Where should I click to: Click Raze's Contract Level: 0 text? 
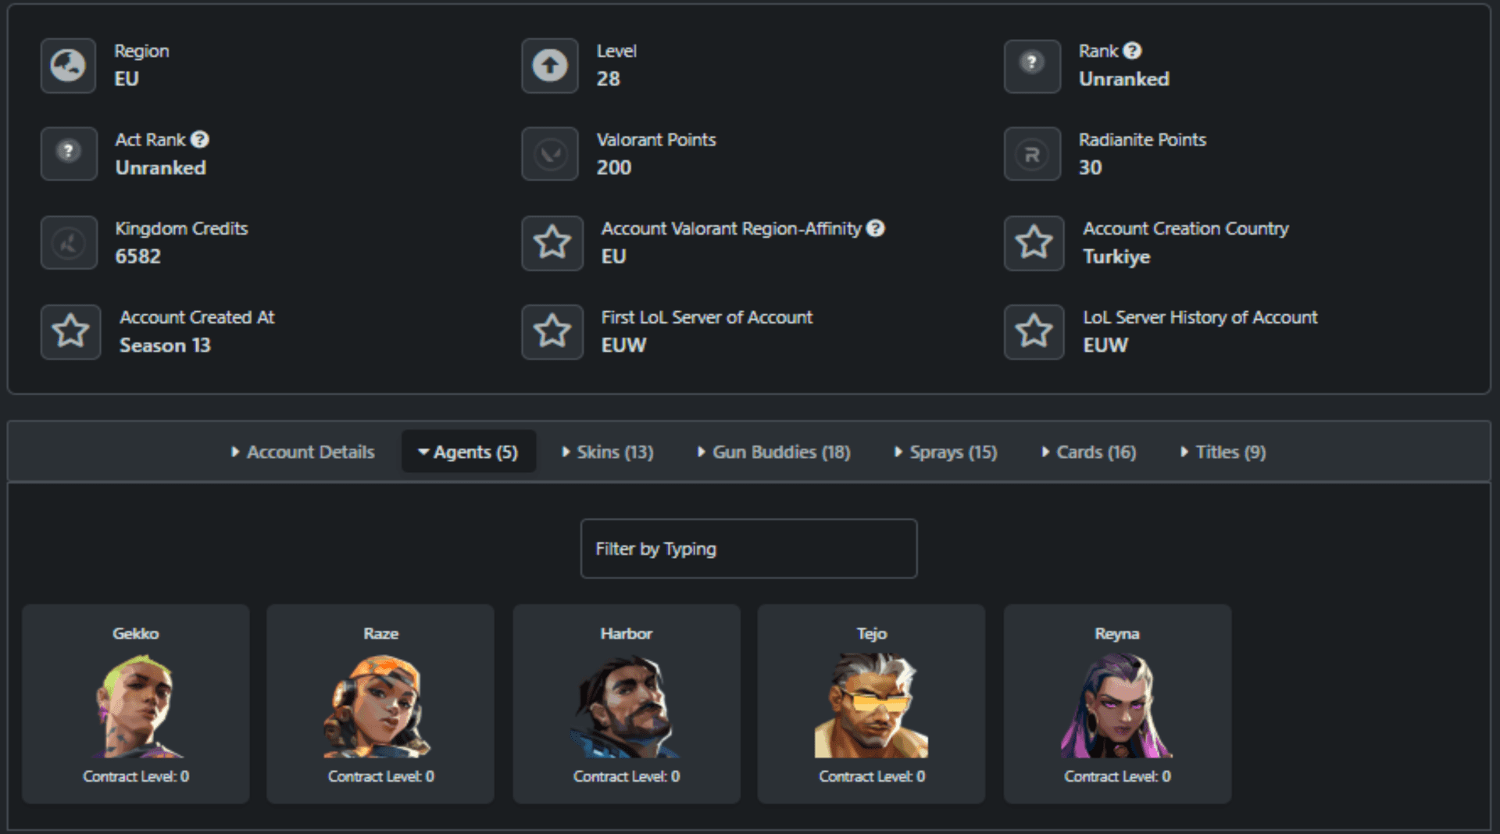click(380, 776)
